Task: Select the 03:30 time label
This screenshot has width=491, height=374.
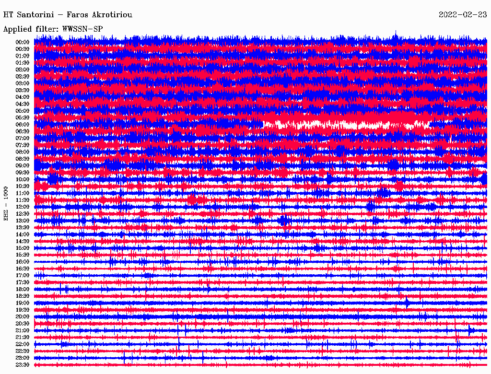Action: pos(23,90)
